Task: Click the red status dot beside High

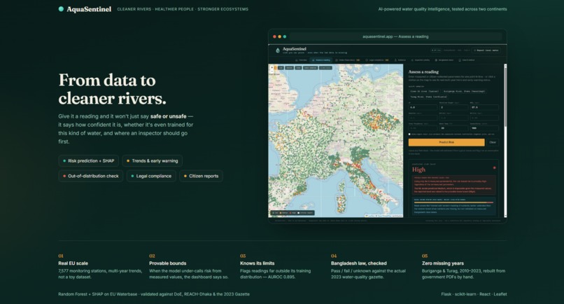Action: click(x=494, y=168)
